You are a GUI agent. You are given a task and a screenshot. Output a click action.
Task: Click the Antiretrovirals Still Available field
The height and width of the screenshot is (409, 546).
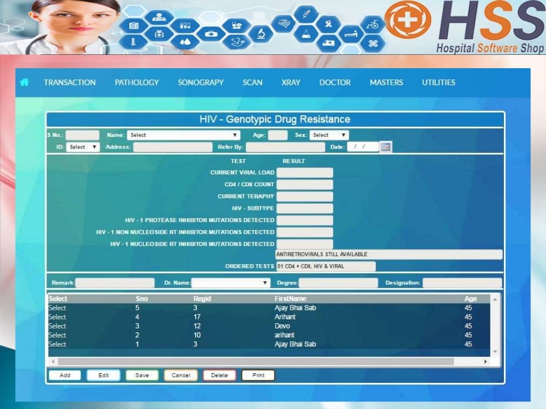click(x=389, y=254)
